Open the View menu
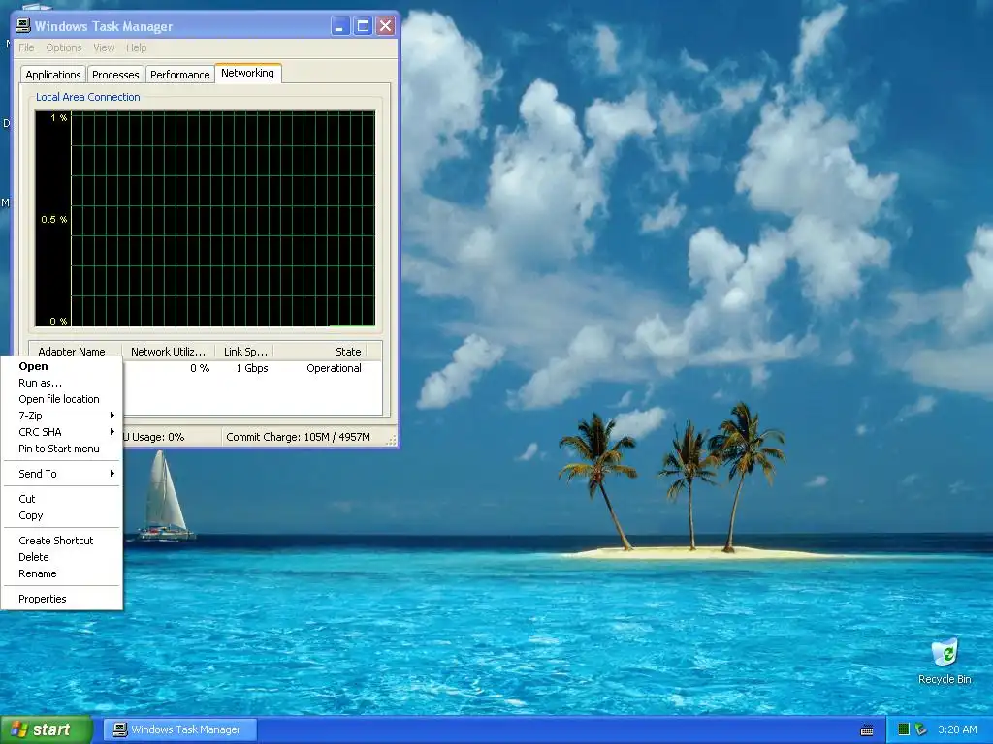The width and height of the screenshot is (993, 744). pyautogui.click(x=104, y=47)
